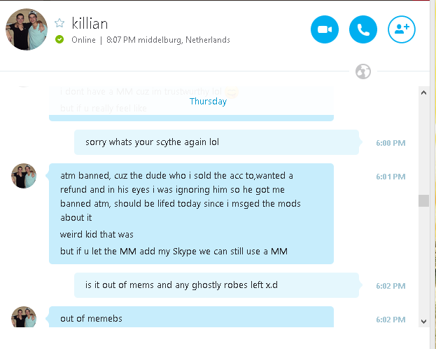Click the green online status indicator
This screenshot has height=349, width=436.
59,39
